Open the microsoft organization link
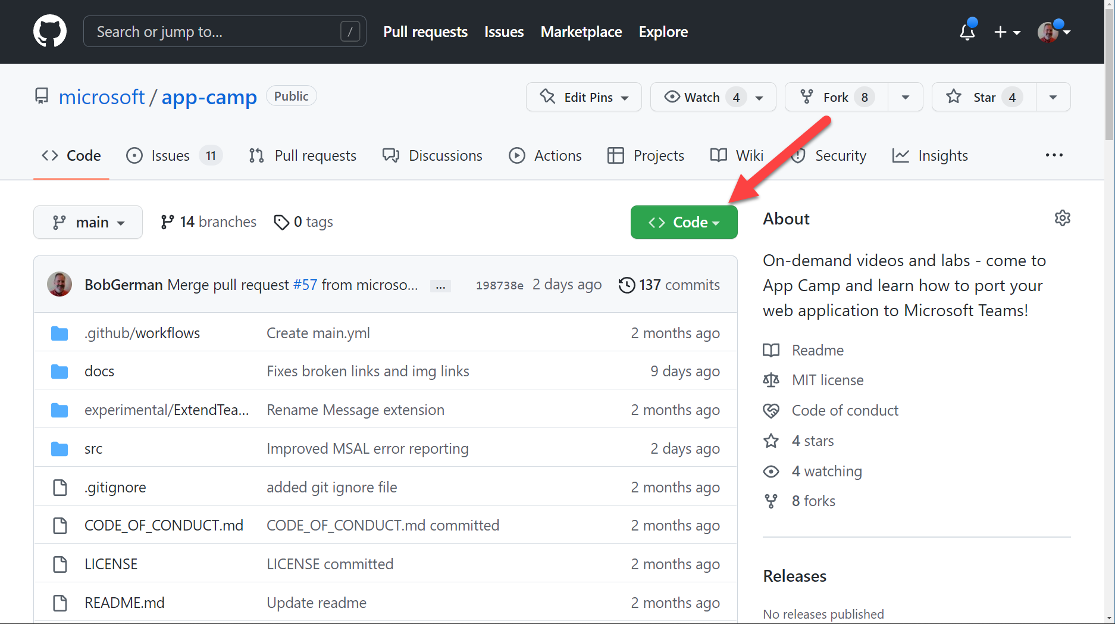This screenshot has height=624, width=1115. pos(102,96)
